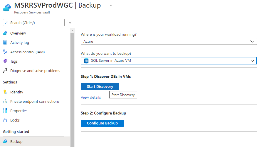Expand the SQL Server in Azure VM chevron
The height and width of the screenshot is (147, 259).
[252, 61]
